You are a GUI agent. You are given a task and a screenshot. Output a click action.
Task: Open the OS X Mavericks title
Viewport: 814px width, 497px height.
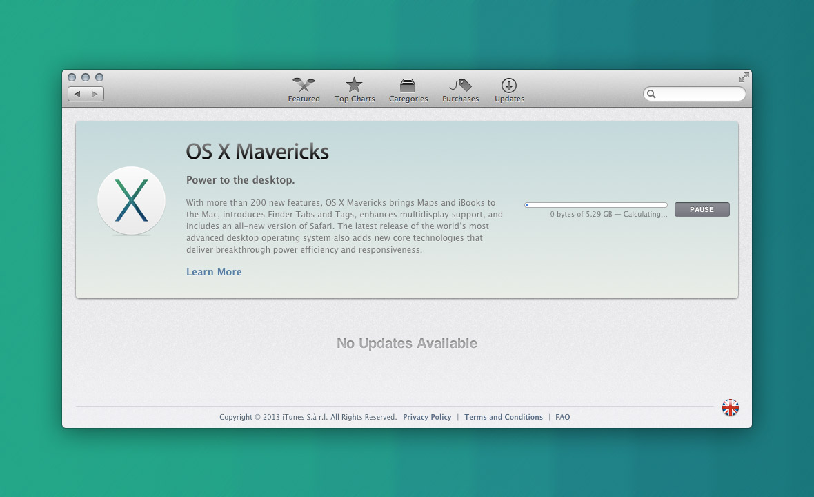257,152
